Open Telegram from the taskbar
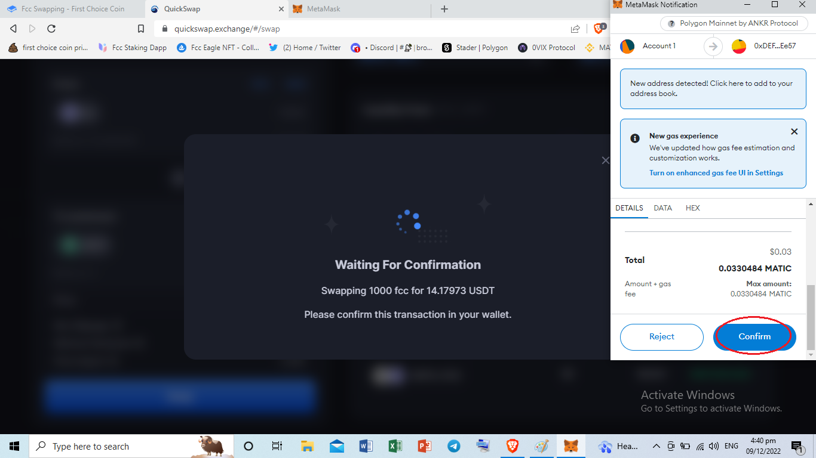The image size is (816, 458). point(454,446)
